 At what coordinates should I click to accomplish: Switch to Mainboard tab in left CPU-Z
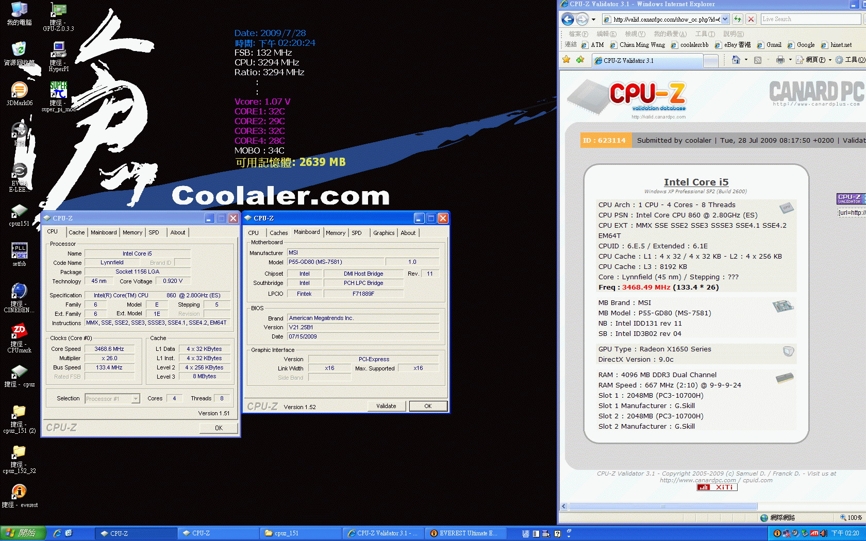(x=104, y=232)
